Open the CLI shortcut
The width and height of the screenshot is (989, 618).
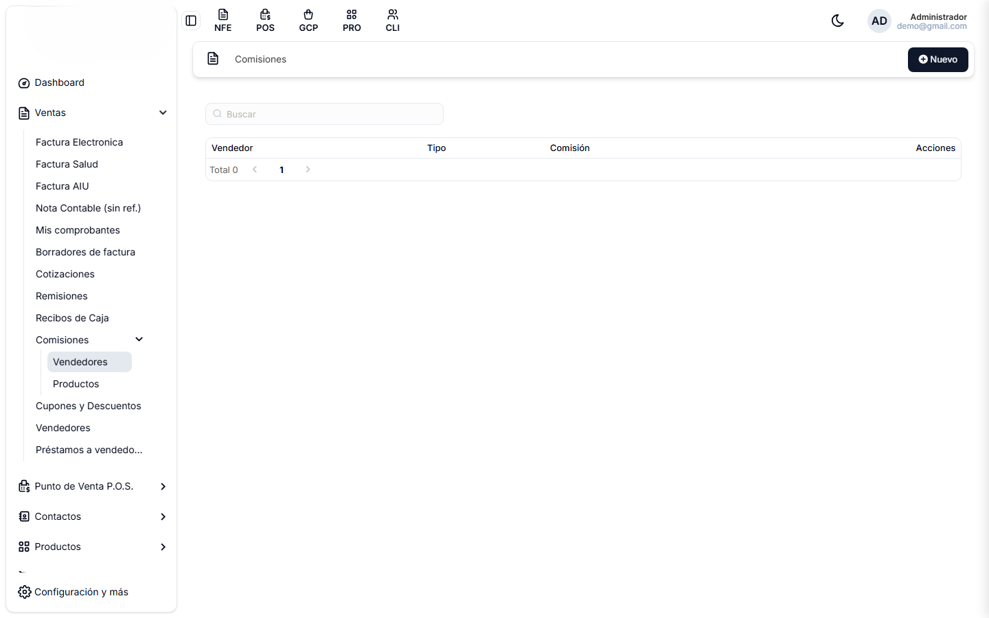(x=393, y=21)
